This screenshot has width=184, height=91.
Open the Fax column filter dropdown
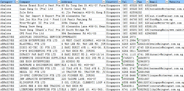click(x=147, y=2)
